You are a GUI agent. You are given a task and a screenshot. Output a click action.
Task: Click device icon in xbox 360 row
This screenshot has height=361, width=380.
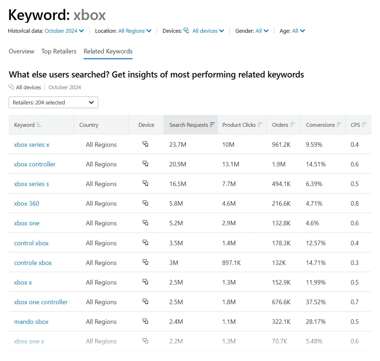[145, 203]
